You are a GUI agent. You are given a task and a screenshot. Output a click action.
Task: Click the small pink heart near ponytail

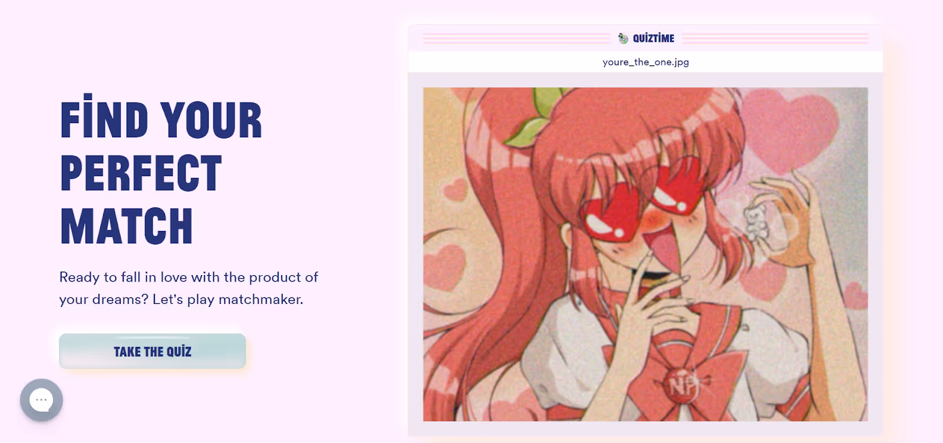click(454, 190)
